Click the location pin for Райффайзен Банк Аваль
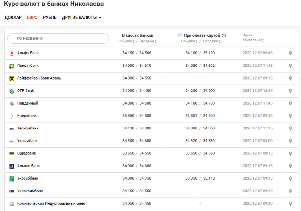 click(x=290, y=78)
